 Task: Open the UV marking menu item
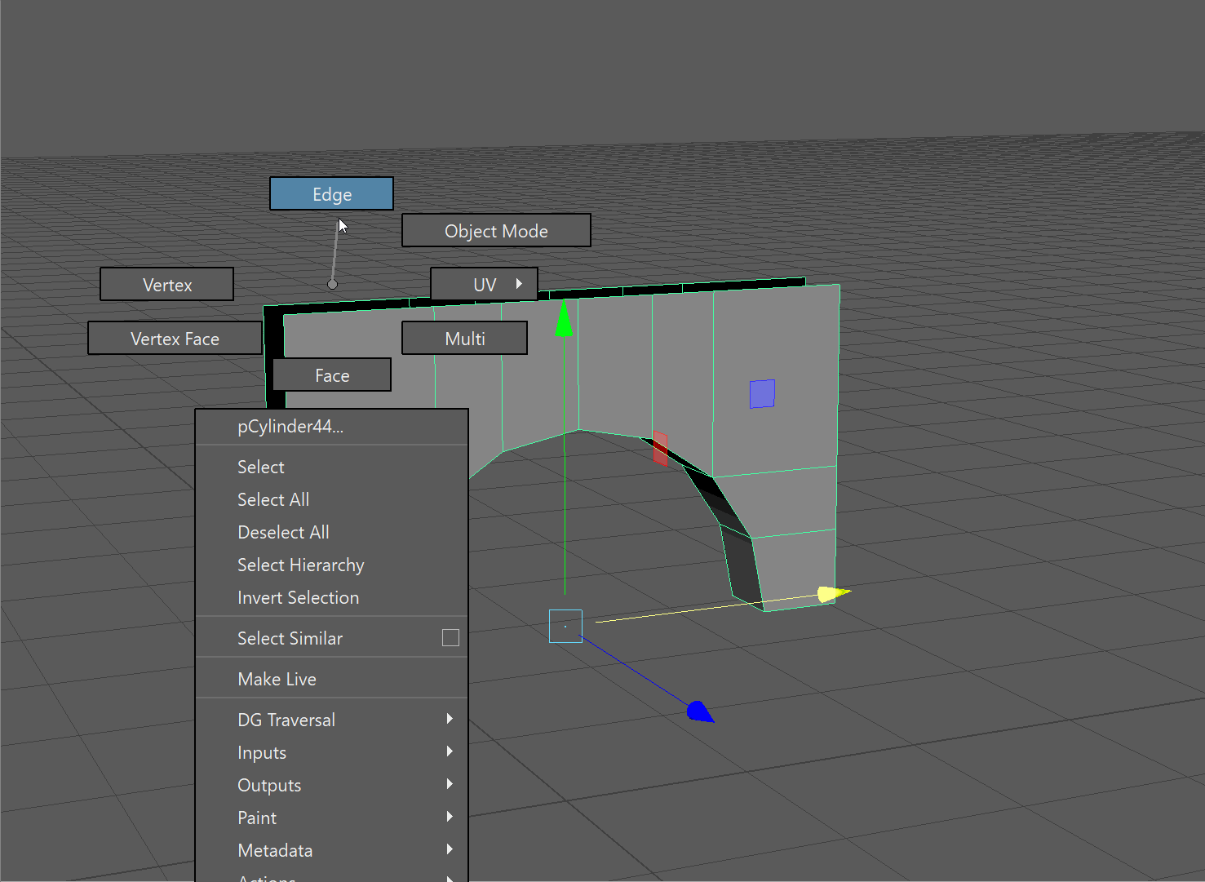484,285
